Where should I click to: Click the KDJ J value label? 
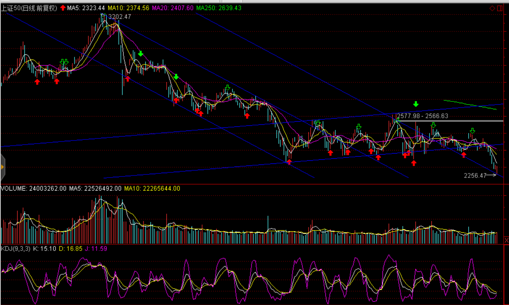click(x=96, y=248)
